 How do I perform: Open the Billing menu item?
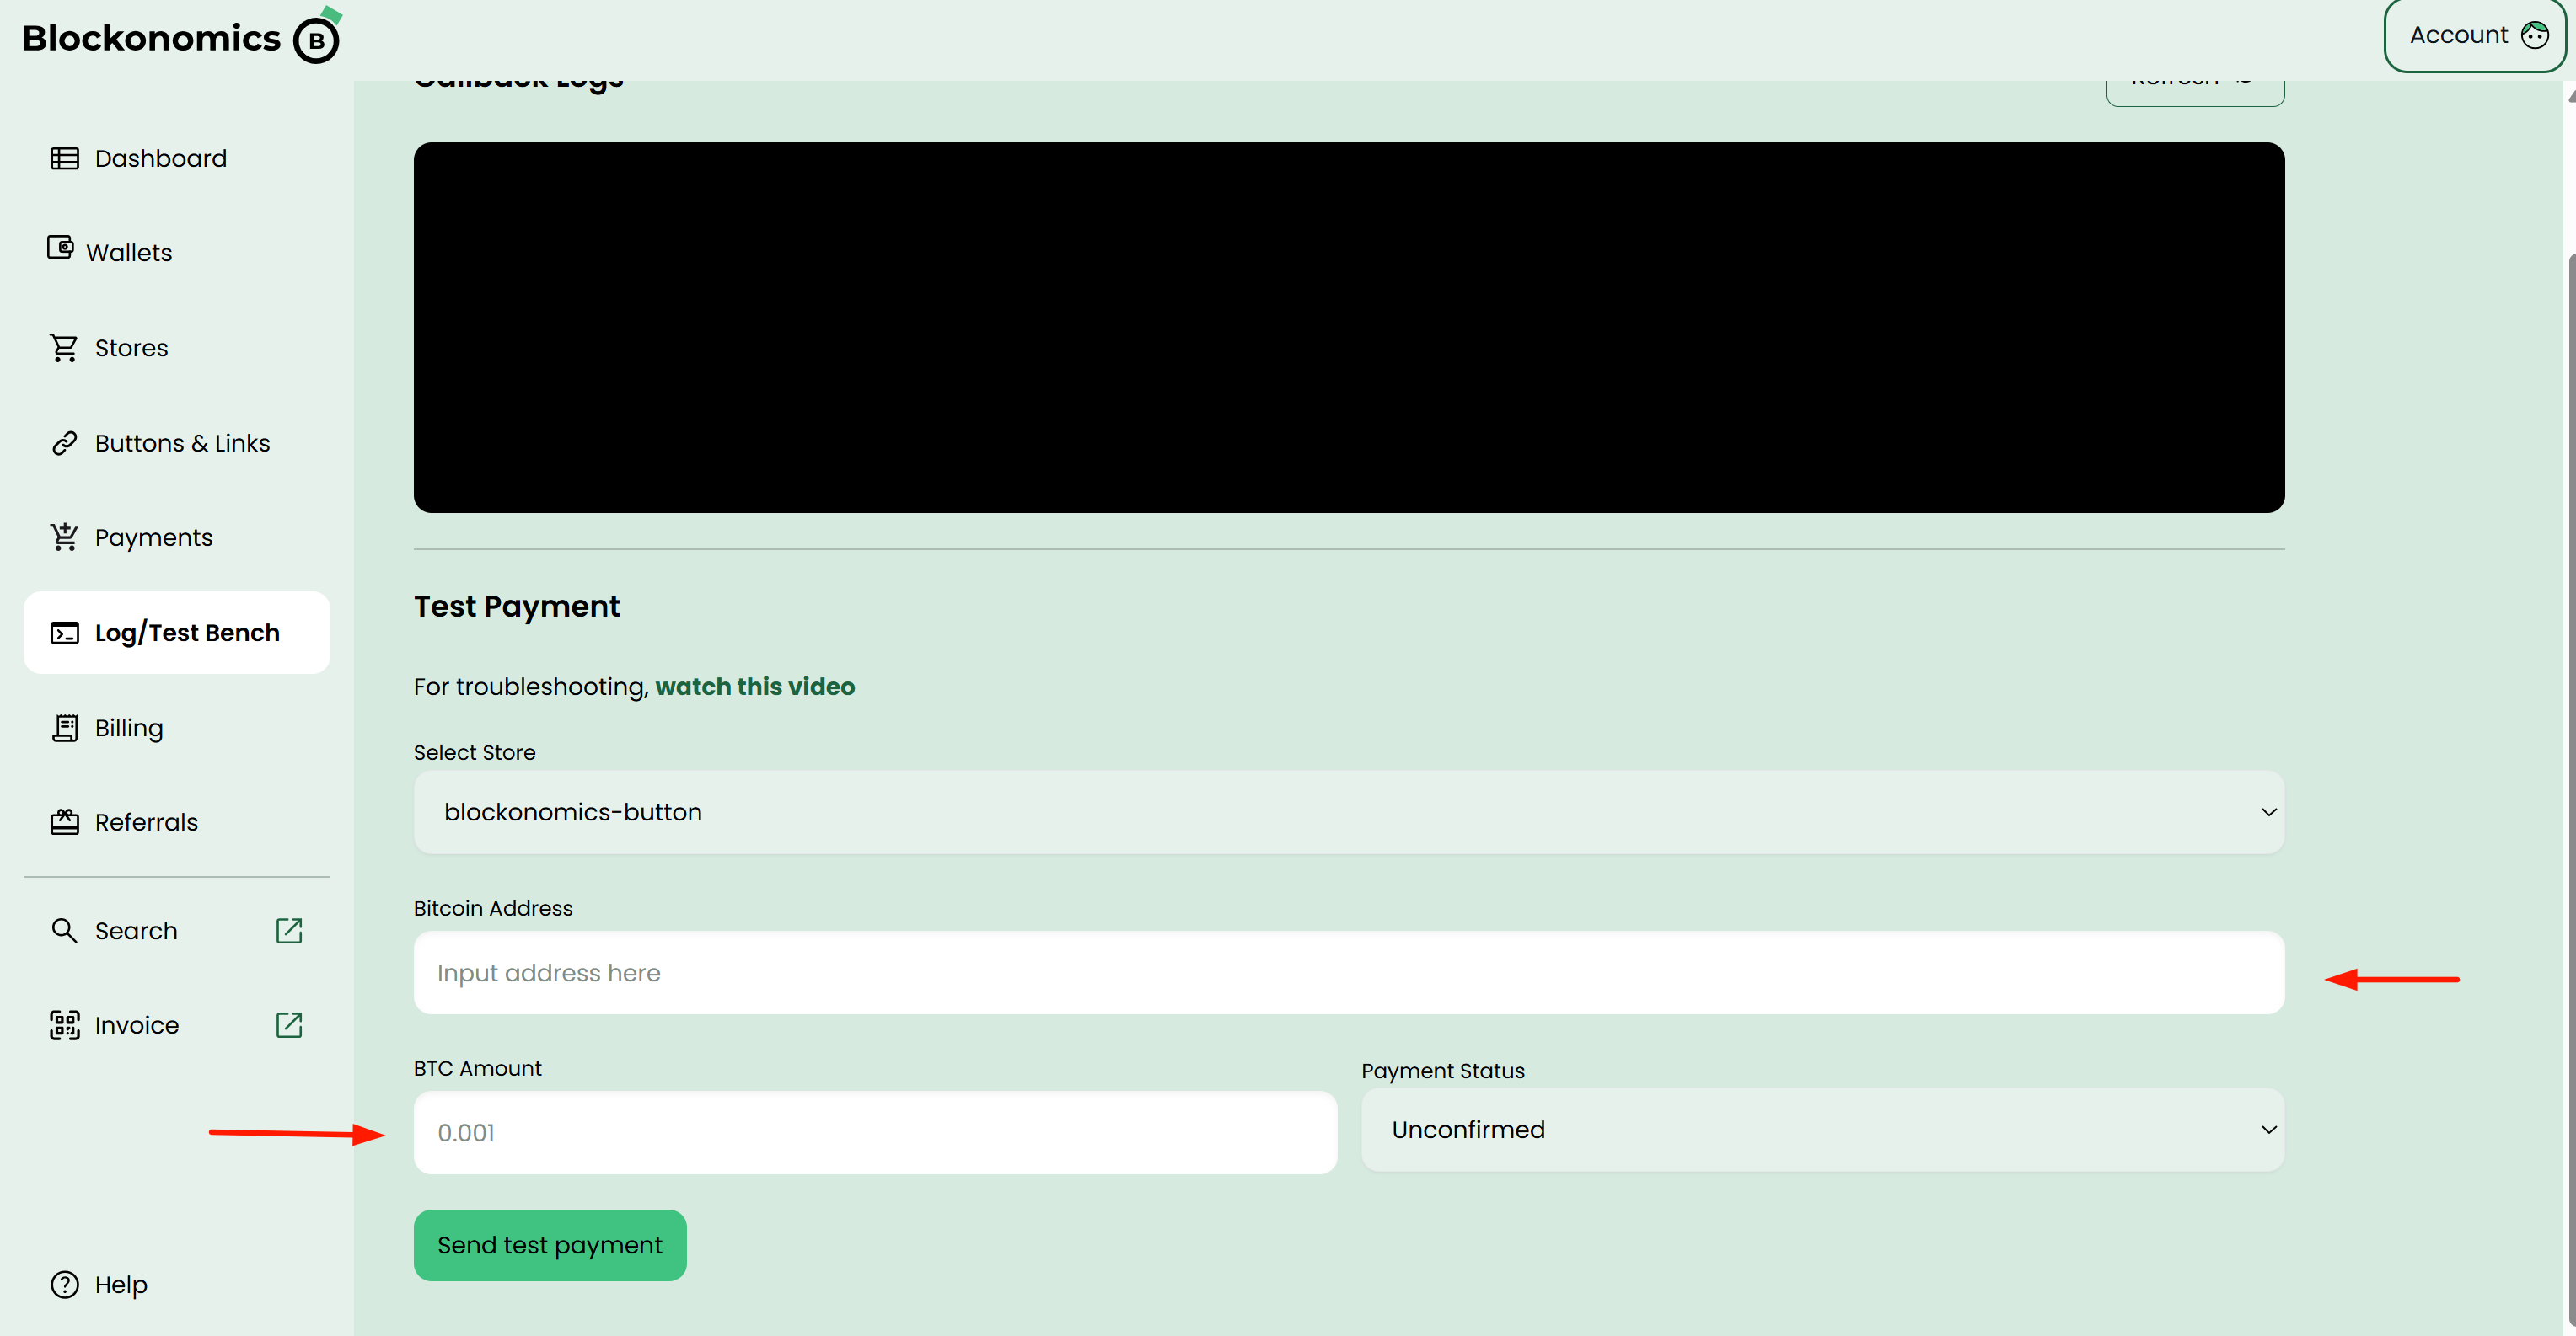tap(129, 728)
